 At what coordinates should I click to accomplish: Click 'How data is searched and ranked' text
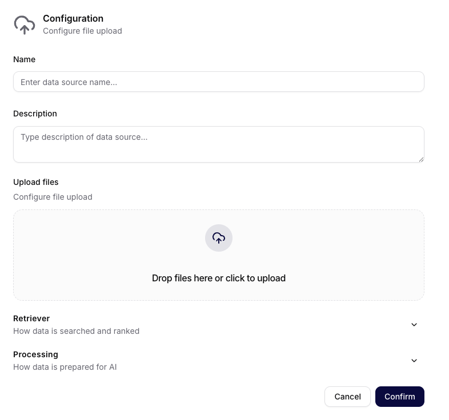point(76,331)
